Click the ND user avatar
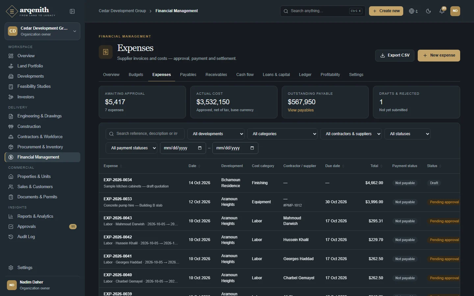 [455, 11]
